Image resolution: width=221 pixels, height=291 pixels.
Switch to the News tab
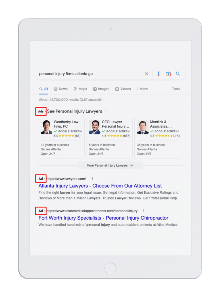pos(61,89)
